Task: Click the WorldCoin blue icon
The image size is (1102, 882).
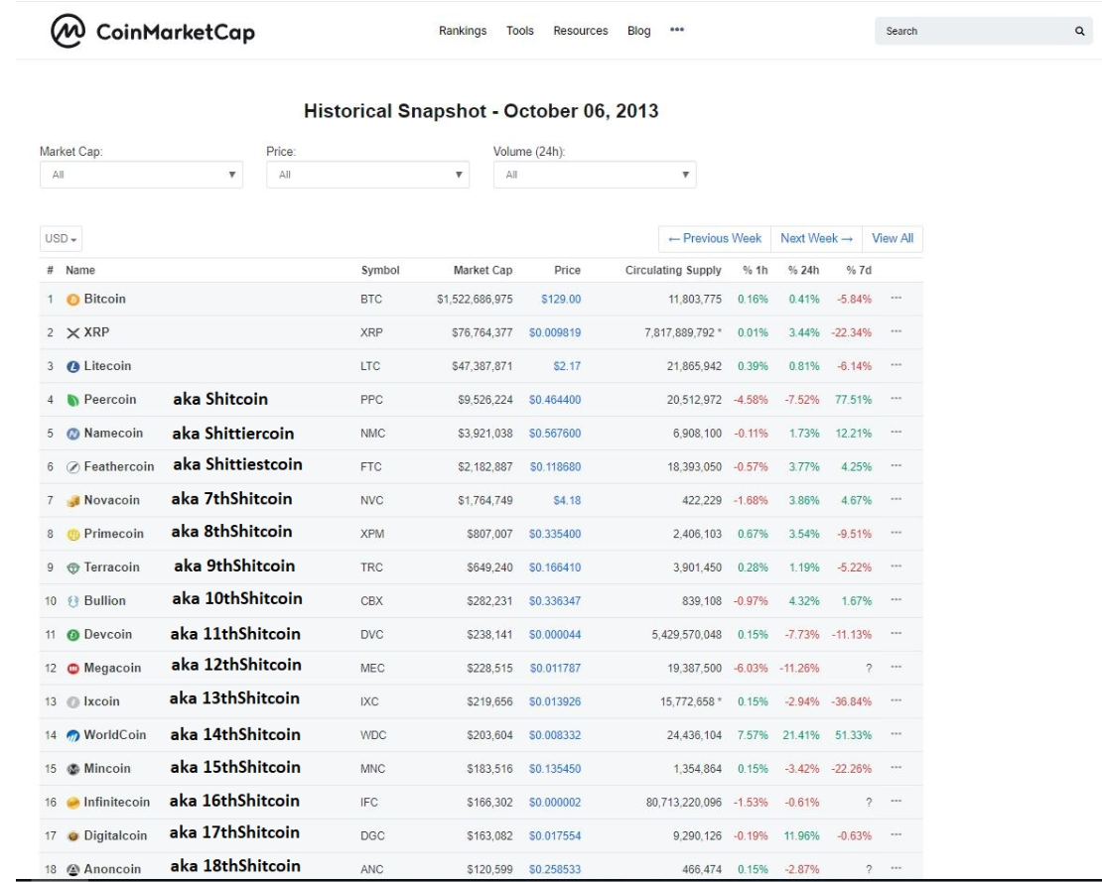Action: click(73, 736)
